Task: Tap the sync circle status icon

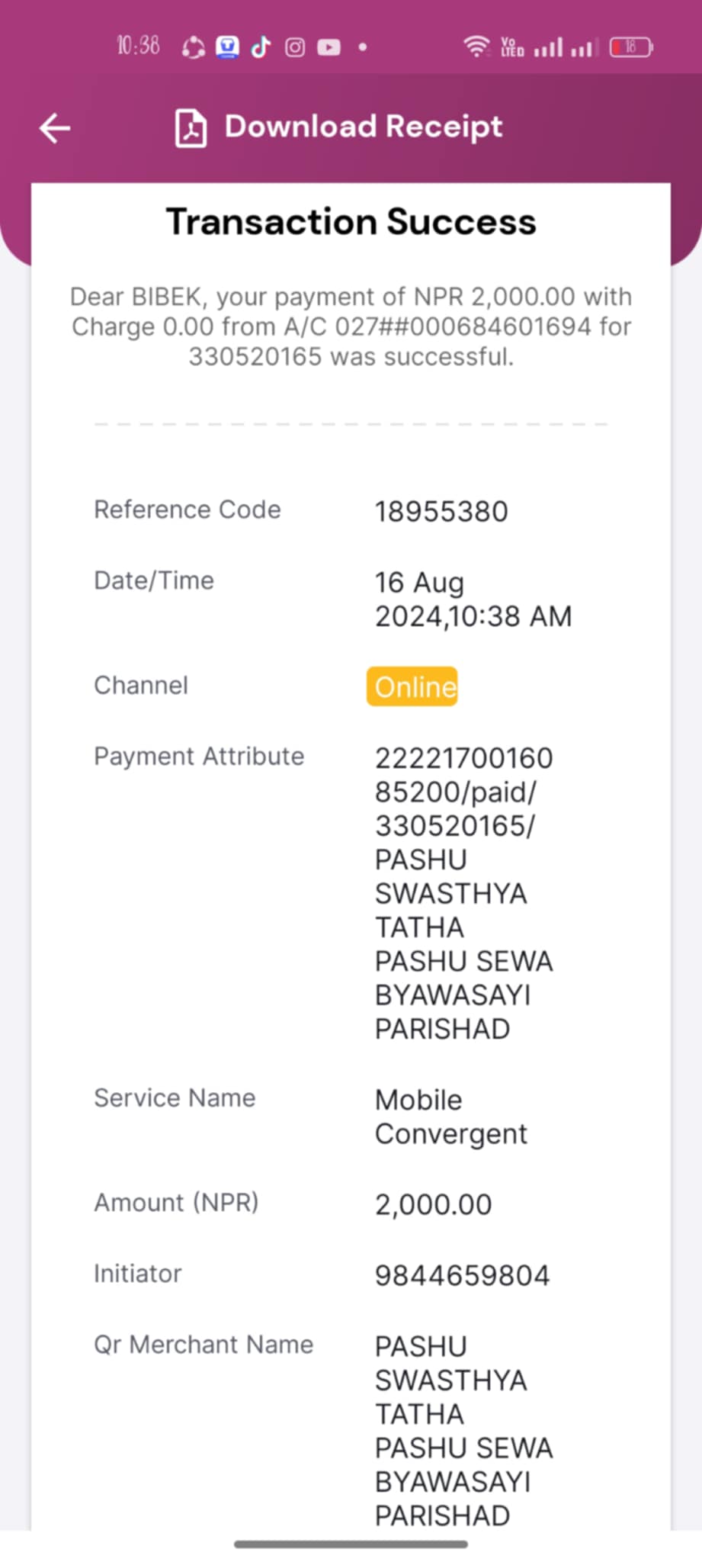Action: (194, 48)
